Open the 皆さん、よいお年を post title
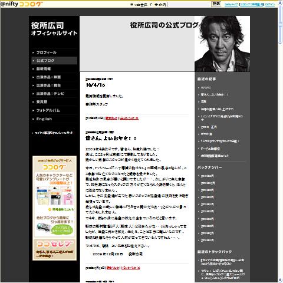 pos(111,138)
